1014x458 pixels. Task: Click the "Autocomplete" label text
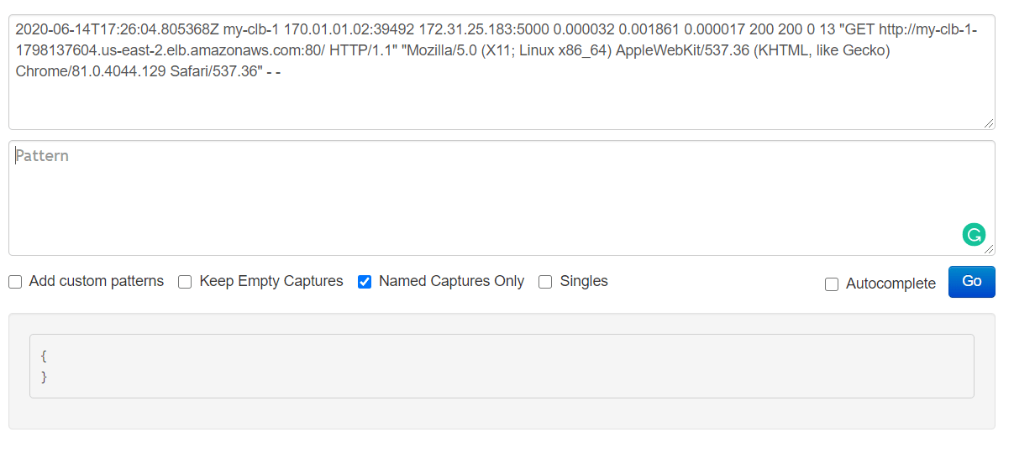tap(891, 284)
